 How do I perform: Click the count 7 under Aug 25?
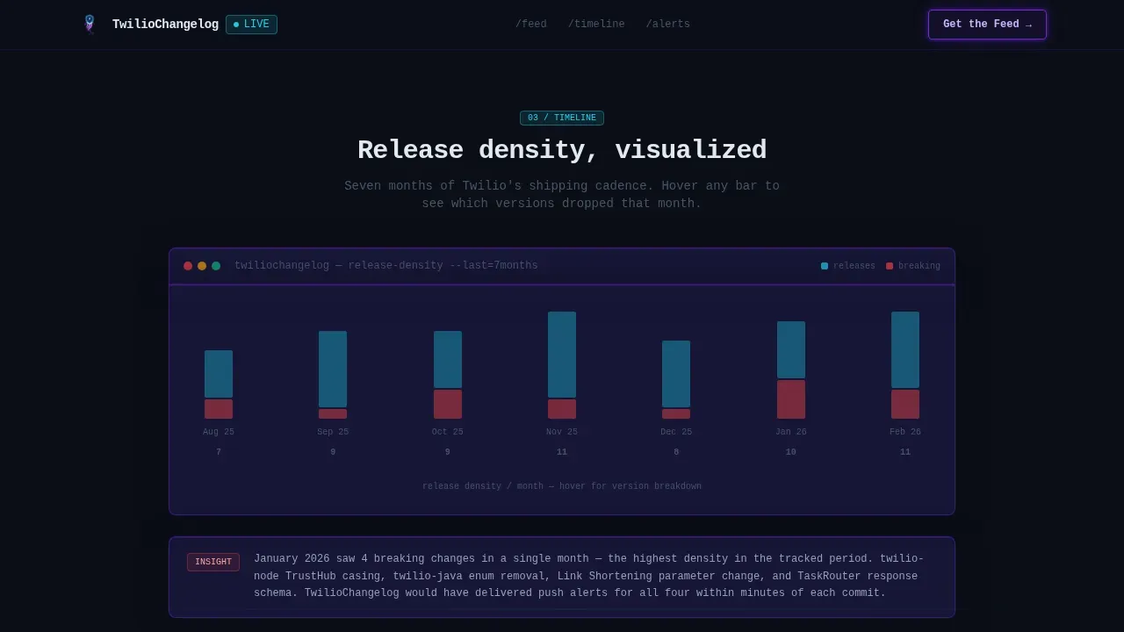pos(219,452)
